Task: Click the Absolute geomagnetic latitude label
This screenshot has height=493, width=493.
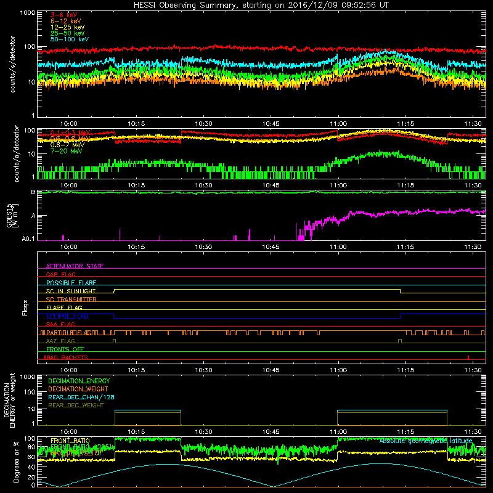Action: pos(426,441)
